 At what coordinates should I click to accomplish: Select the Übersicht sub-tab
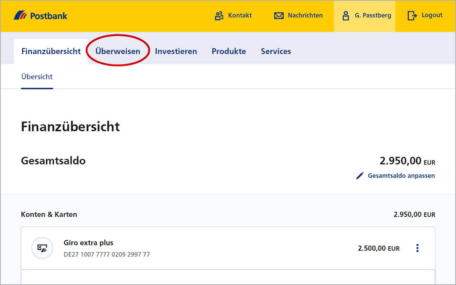[37, 76]
